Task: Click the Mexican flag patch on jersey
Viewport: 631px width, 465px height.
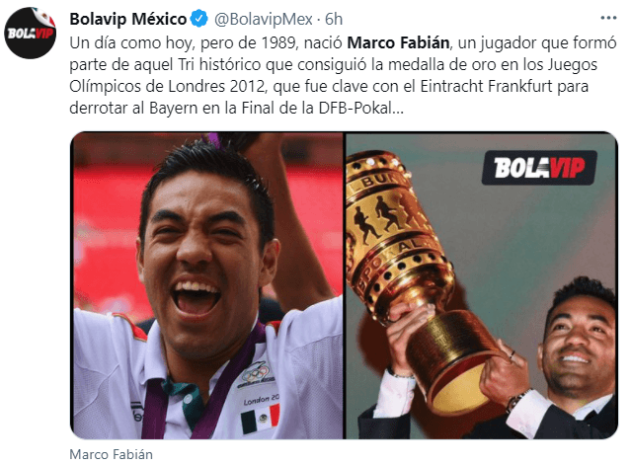Action: [260, 420]
